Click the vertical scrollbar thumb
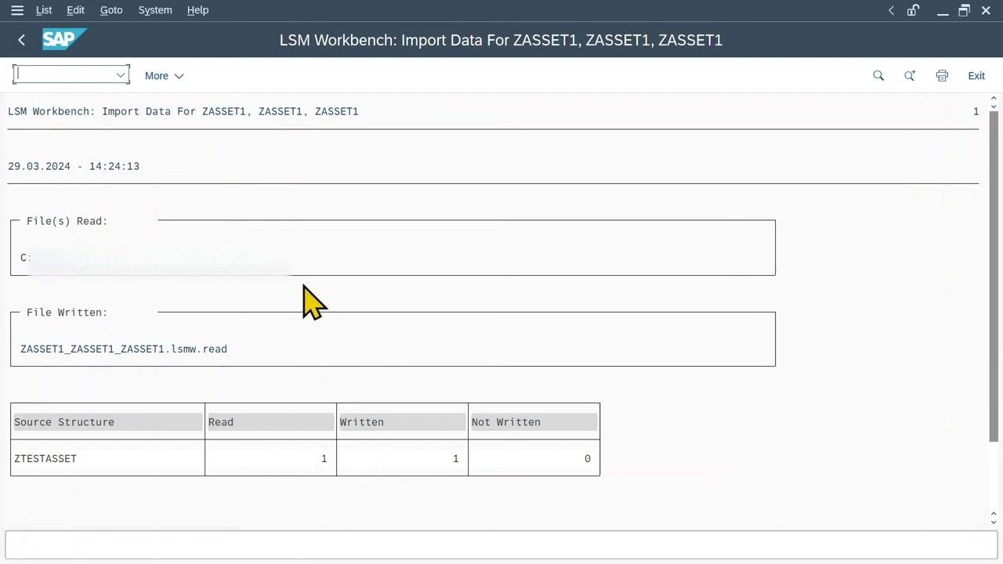Image resolution: width=1003 pixels, height=564 pixels. pyautogui.click(x=994, y=276)
